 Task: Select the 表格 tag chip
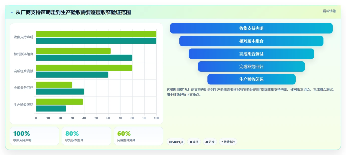point(194,142)
